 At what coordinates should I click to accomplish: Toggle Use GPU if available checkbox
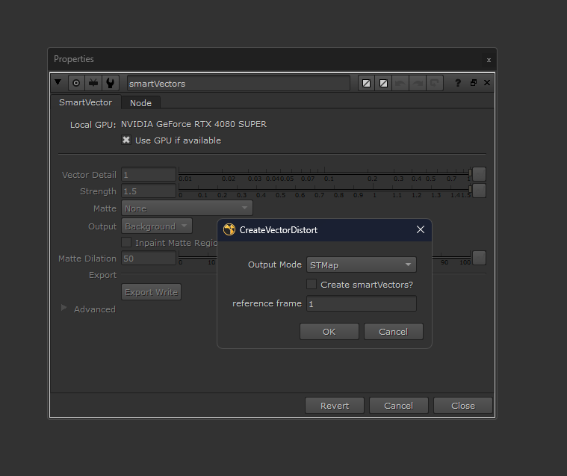tap(126, 140)
